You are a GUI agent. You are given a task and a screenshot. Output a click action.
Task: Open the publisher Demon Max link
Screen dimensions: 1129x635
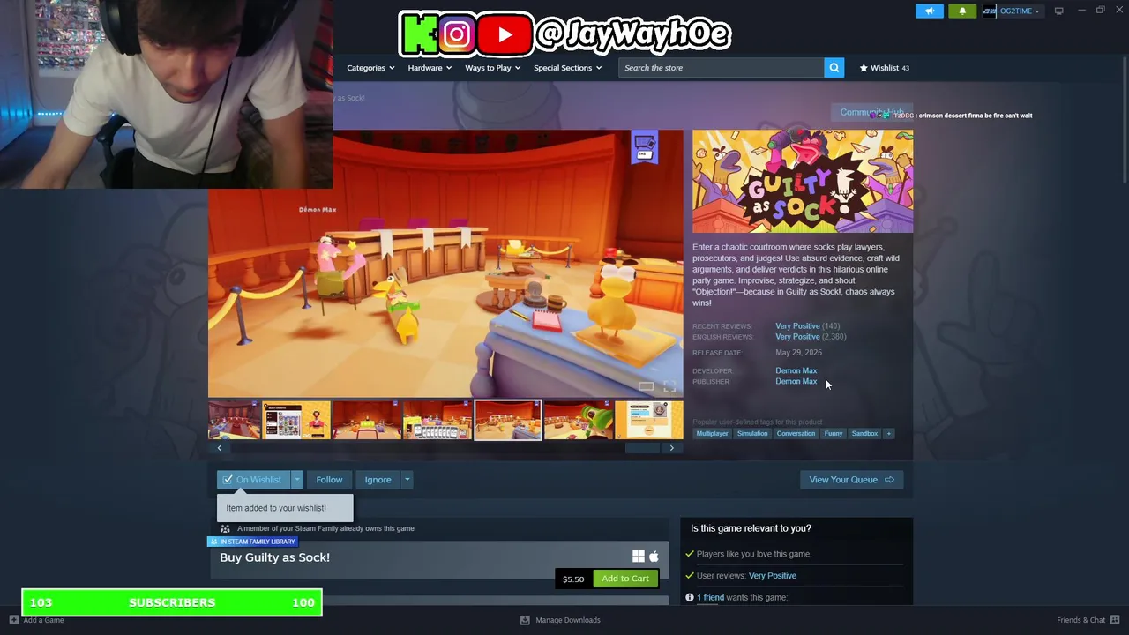click(x=796, y=382)
